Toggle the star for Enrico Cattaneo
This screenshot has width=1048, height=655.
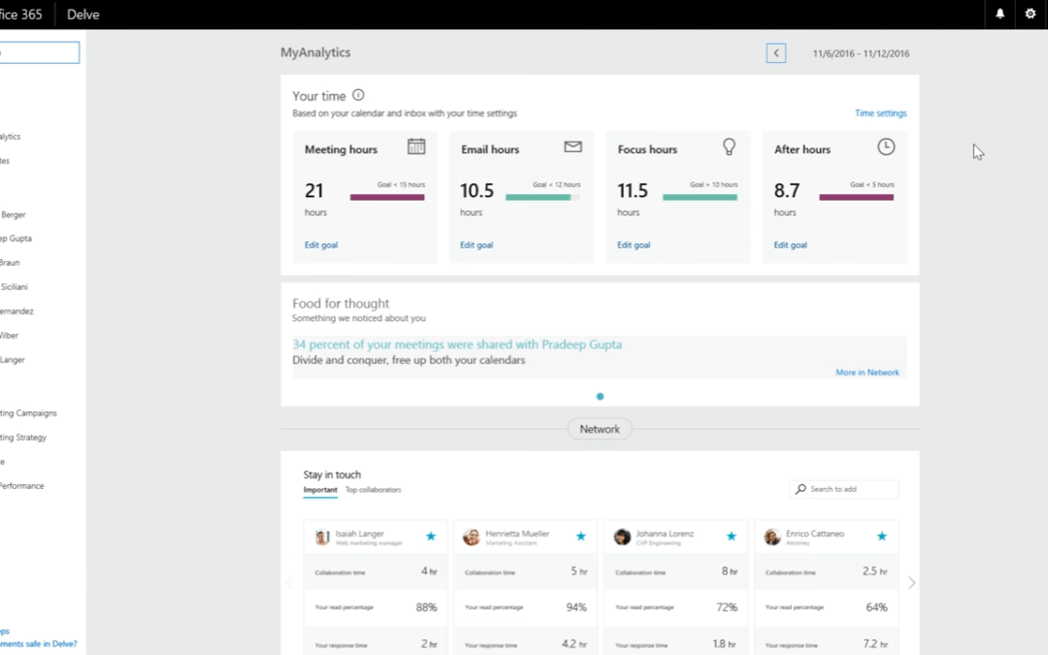pyautogui.click(x=881, y=536)
